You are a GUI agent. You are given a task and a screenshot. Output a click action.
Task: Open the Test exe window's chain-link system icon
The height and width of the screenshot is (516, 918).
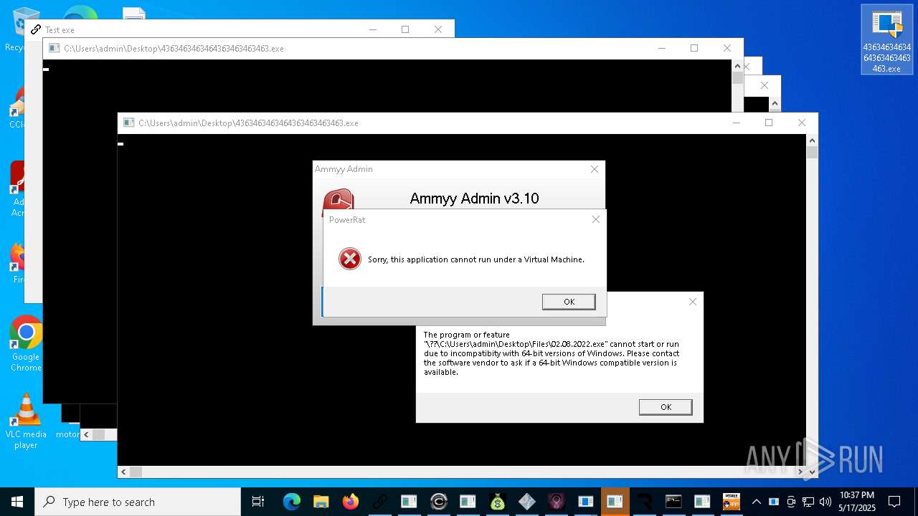(35, 29)
